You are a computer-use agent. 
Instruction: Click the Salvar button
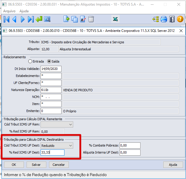[x=36, y=165]
